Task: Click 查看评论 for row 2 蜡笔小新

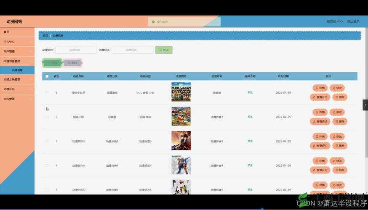Action: point(320,121)
